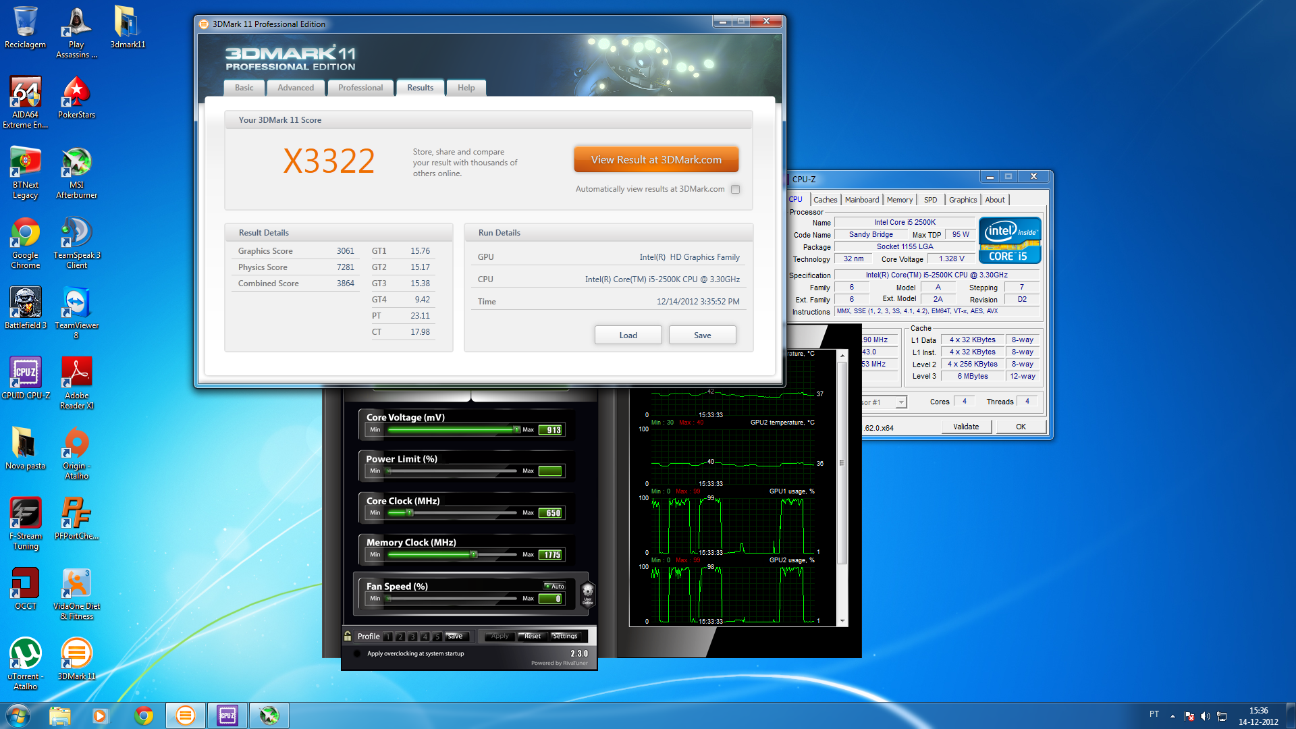The height and width of the screenshot is (729, 1296).
Task: Open BTNext Legacy desktop icon
Action: coord(25,173)
